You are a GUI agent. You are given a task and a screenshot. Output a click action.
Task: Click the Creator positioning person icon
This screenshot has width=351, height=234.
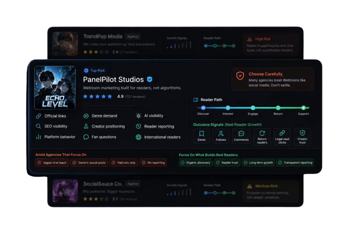point(86,126)
